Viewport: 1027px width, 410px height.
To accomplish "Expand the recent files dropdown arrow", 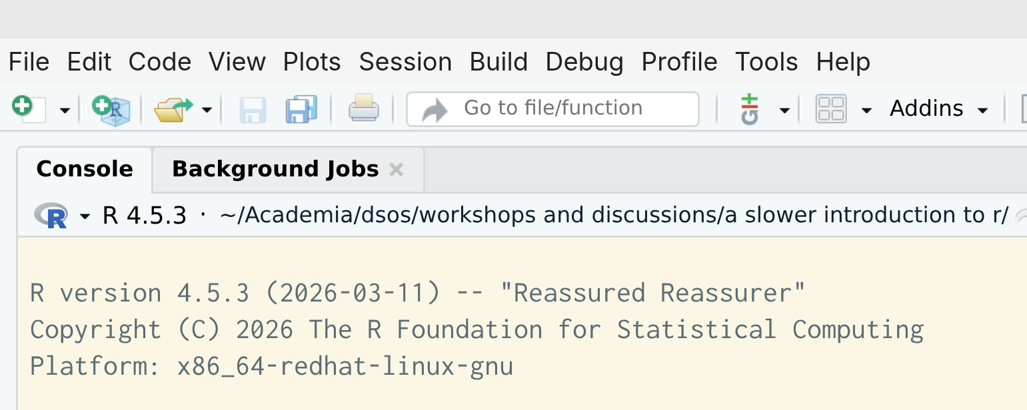I will 207,110.
